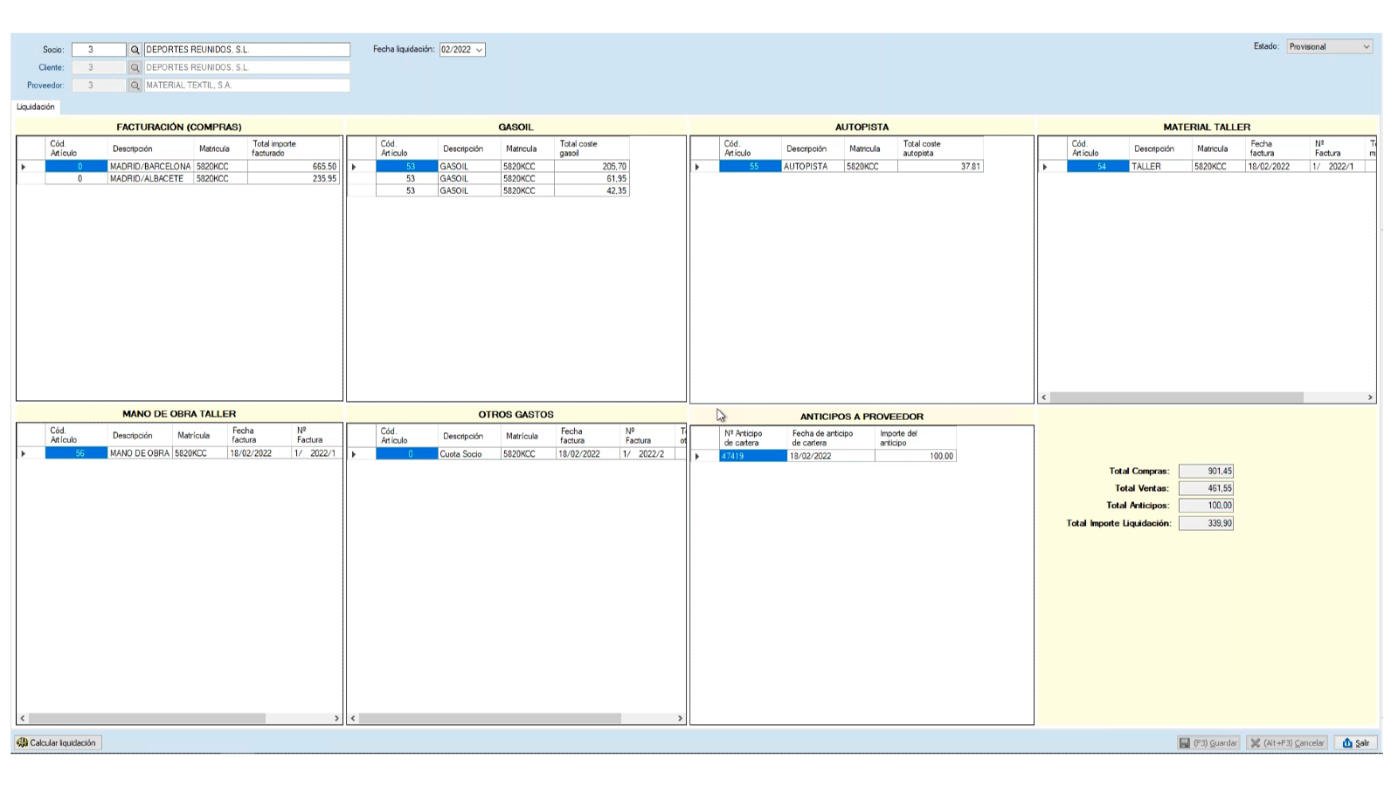Open the Fecha liquidación dropdown

click(479, 50)
